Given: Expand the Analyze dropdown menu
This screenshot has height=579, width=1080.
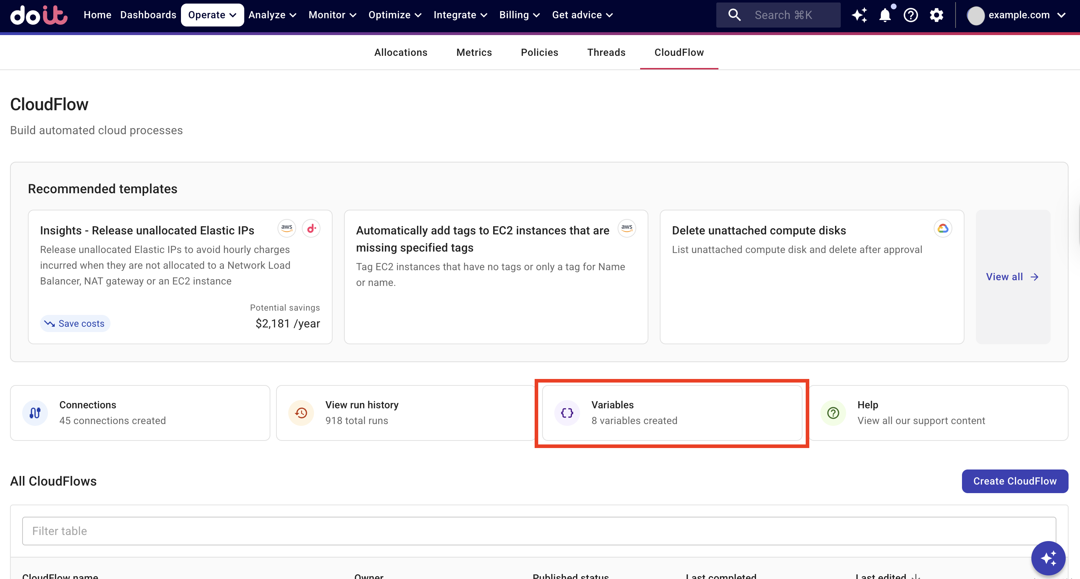Looking at the screenshot, I should pyautogui.click(x=273, y=15).
